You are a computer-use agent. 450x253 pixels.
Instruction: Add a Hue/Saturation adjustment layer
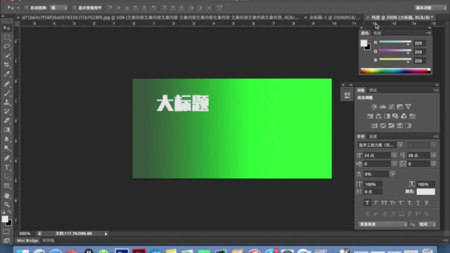tap(370, 116)
